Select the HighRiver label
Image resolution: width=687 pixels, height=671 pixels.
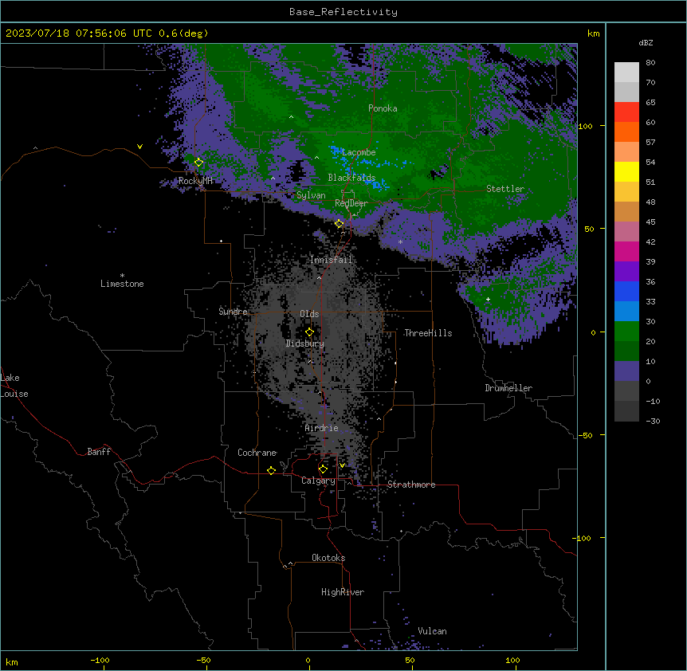pos(343,592)
